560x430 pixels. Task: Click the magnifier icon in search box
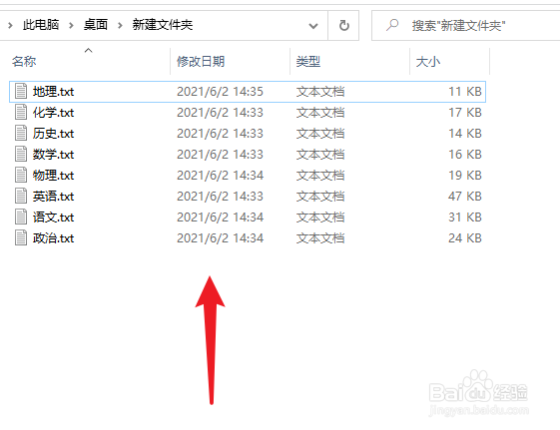pyautogui.click(x=392, y=25)
